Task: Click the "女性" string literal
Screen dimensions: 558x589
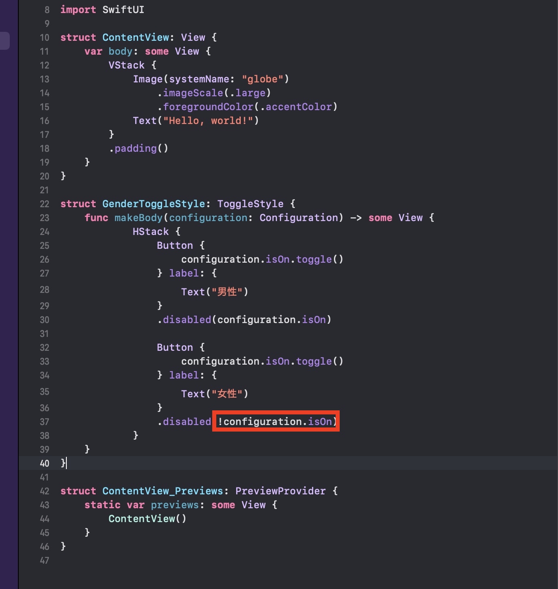Action: click(x=227, y=394)
